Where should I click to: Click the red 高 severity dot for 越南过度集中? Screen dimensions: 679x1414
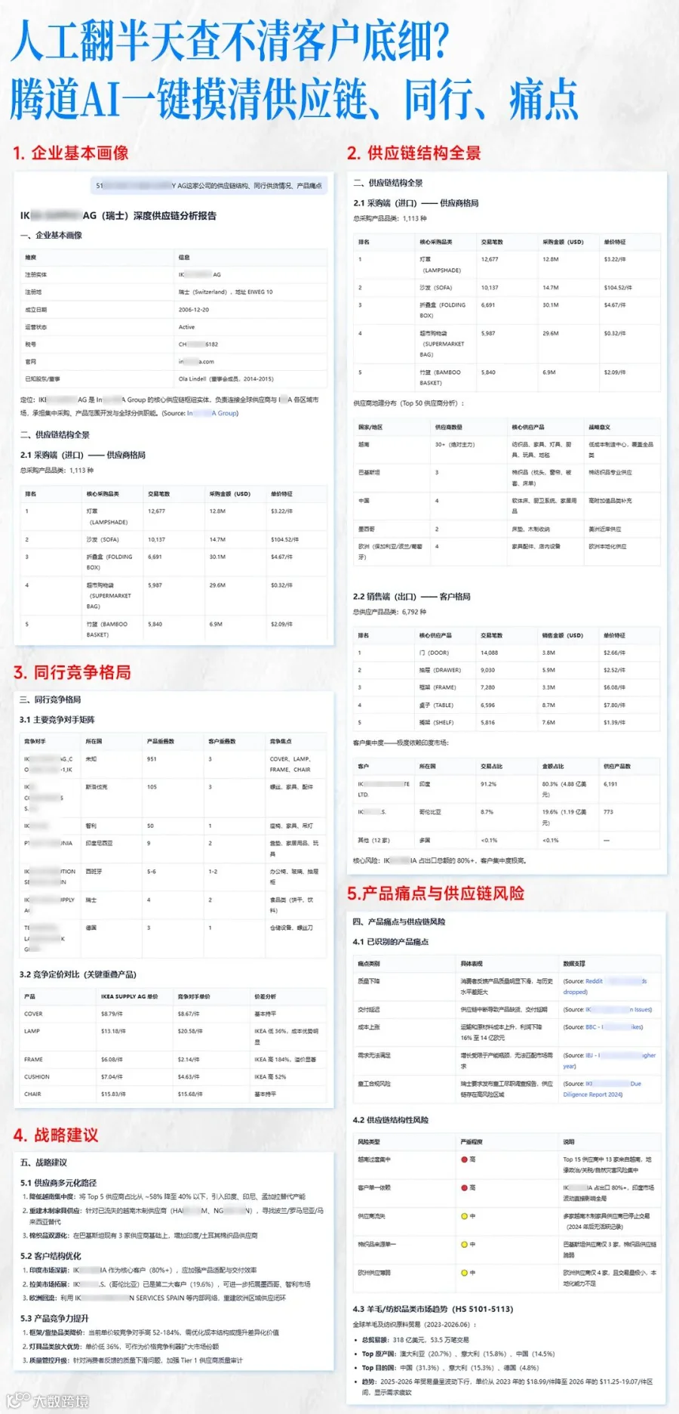[464, 1159]
